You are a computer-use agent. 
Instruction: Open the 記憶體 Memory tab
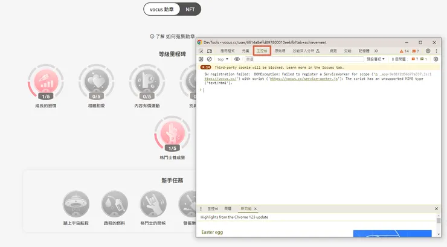click(364, 51)
